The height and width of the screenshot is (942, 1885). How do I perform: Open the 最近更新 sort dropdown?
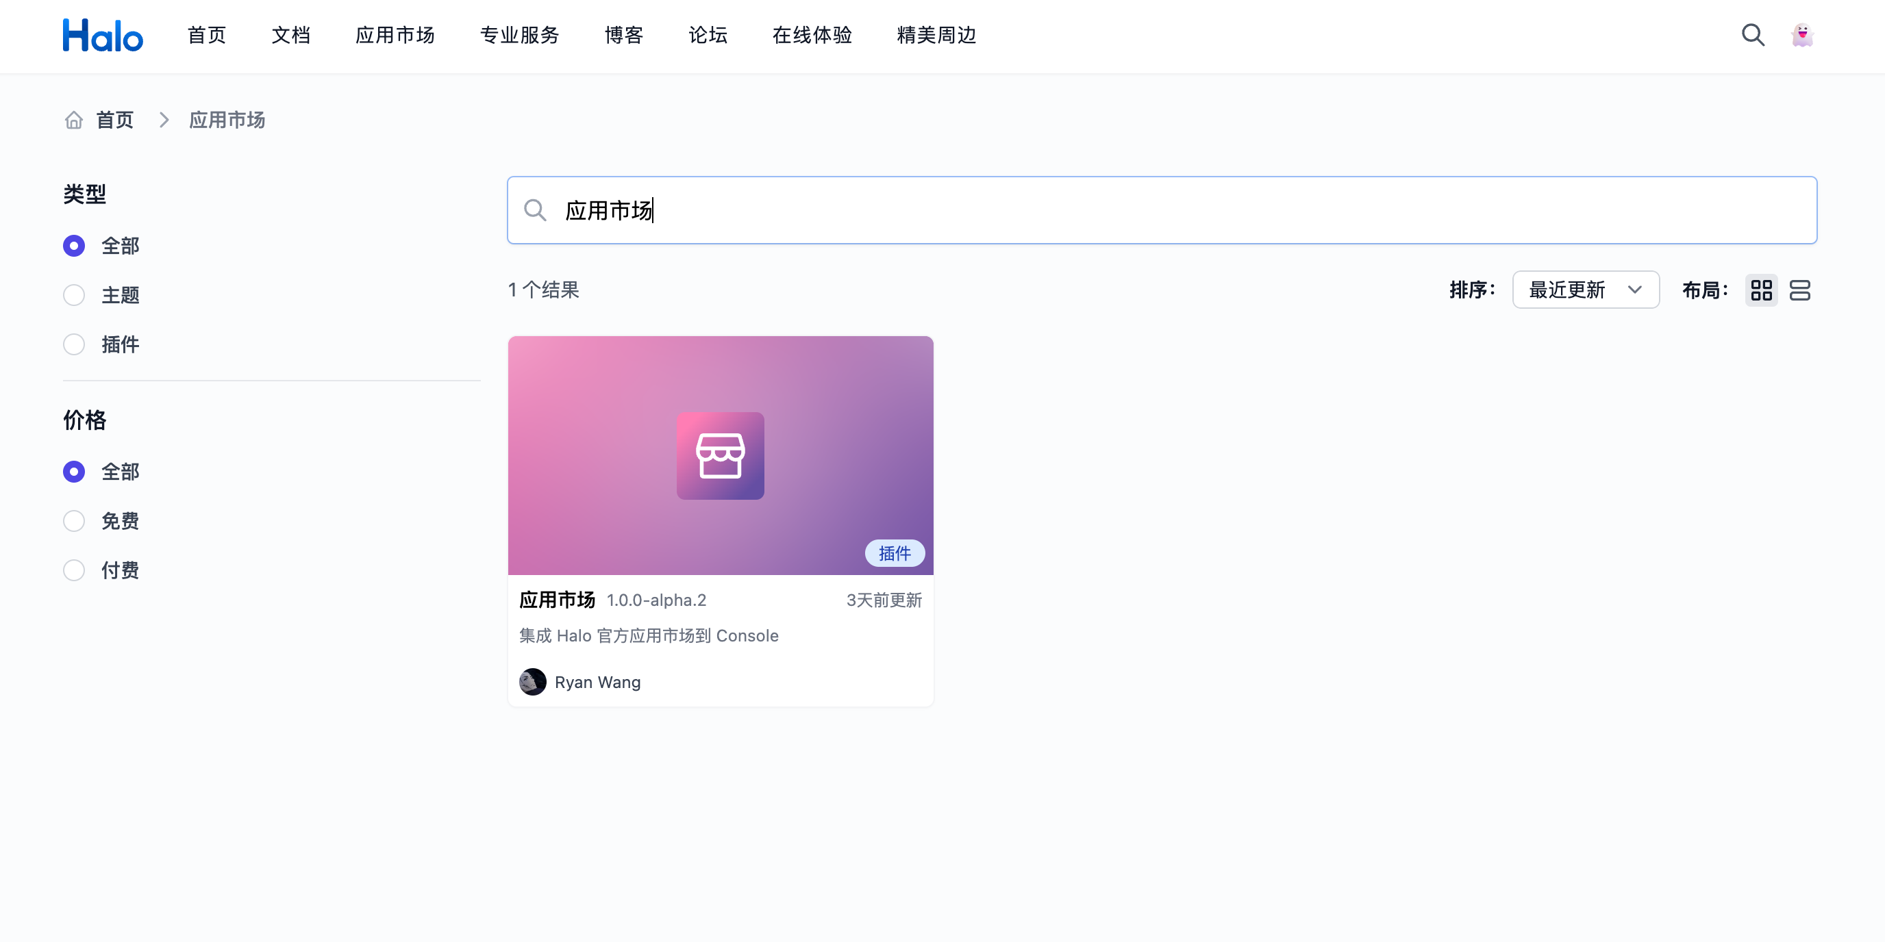[x=1585, y=290]
